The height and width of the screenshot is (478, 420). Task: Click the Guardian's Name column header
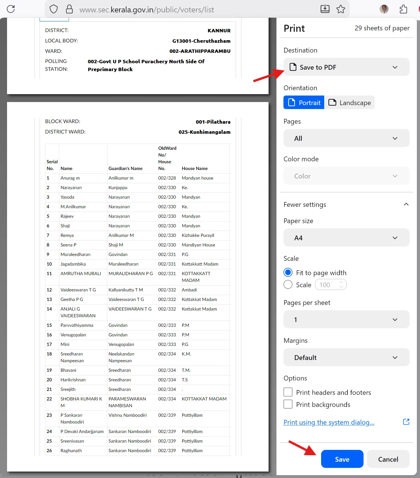pos(126,168)
